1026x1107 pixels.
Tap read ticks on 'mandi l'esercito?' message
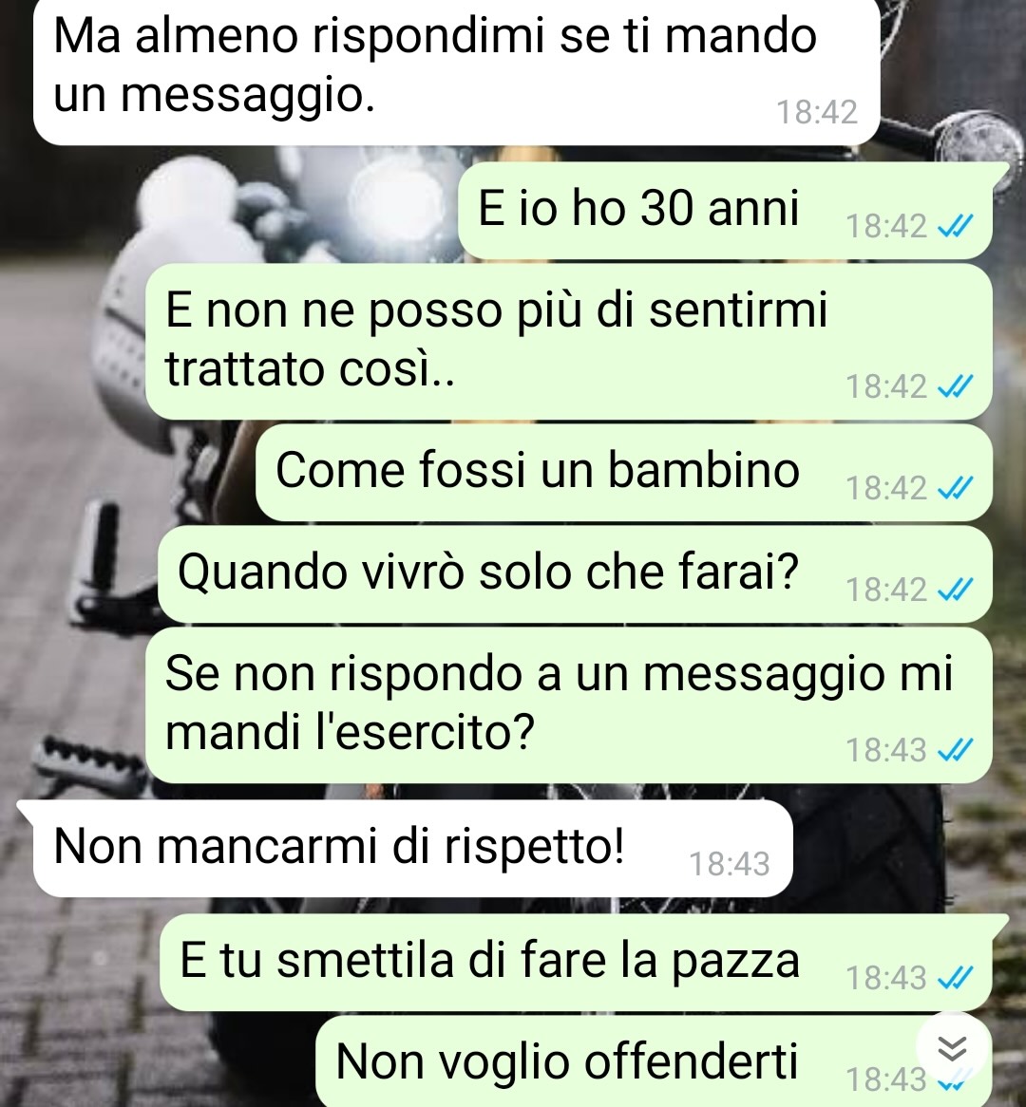click(956, 749)
